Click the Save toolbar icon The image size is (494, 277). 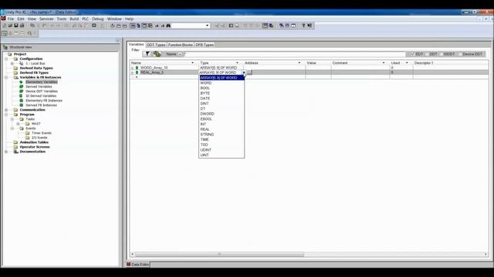click(15, 25)
